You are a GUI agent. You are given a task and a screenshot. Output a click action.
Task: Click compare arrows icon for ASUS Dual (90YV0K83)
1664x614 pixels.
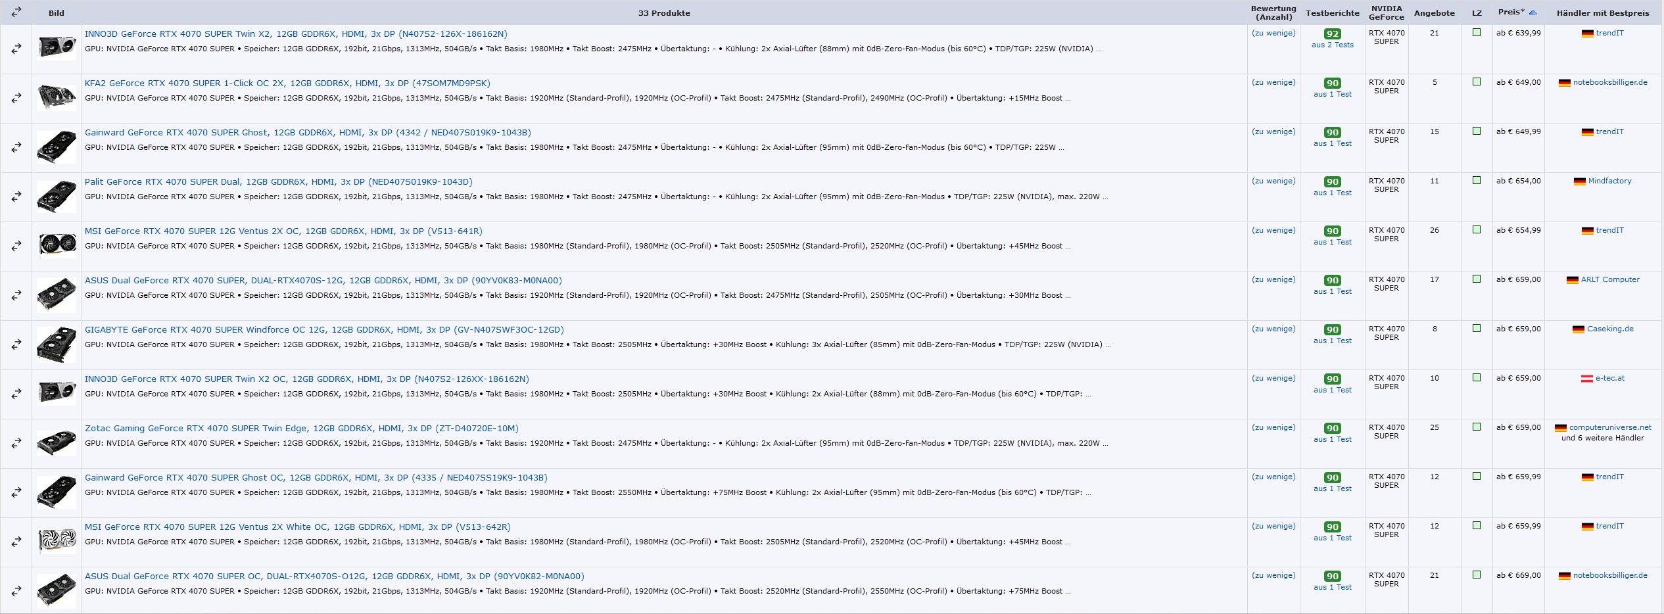pos(16,295)
